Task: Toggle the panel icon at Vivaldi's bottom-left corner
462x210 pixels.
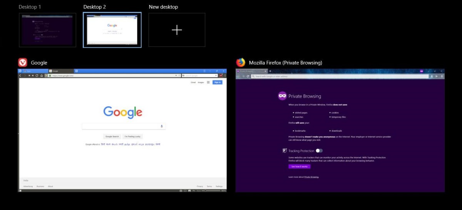Action: pyautogui.click(x=20, y=190)
